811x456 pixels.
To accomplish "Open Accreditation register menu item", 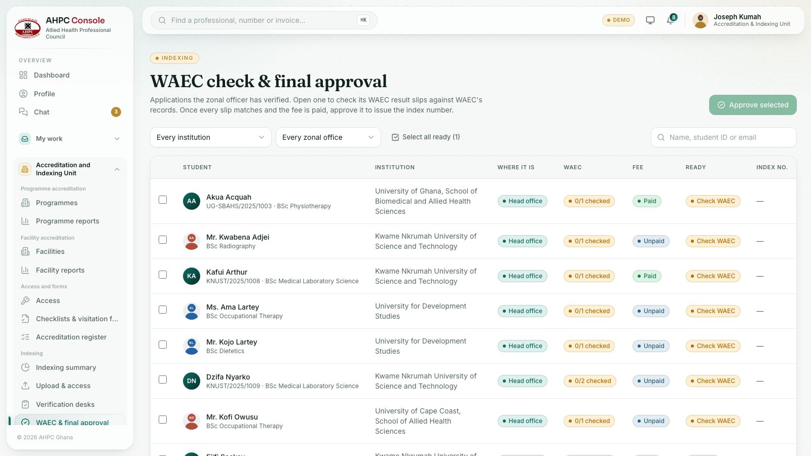I will click(x=70, y=337).
